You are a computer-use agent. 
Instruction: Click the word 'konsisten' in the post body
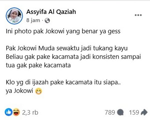click(106, 57)
